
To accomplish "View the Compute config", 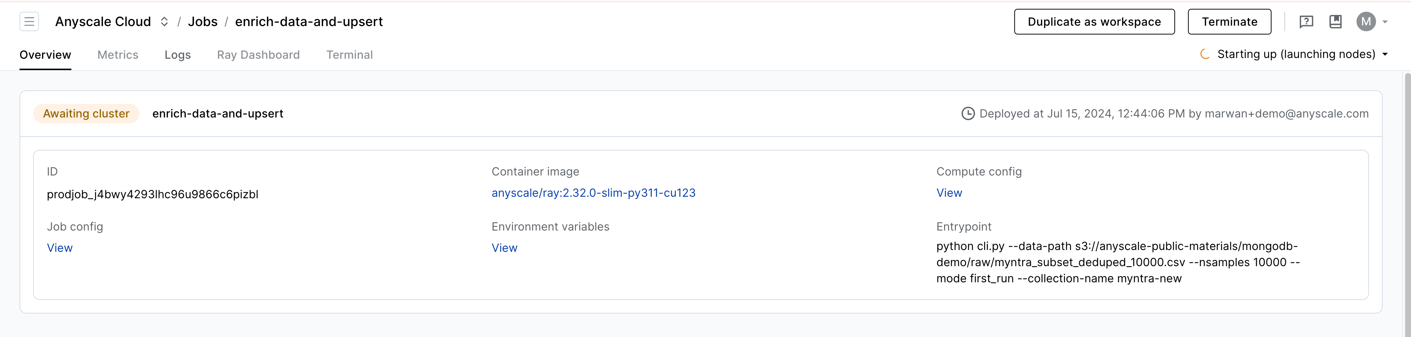I will [x=949, y=193].
